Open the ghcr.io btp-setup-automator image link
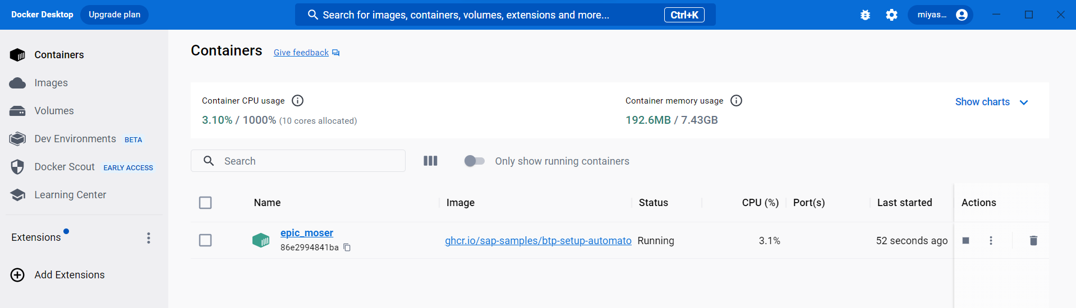1076x308 pixels. (538, 241)
